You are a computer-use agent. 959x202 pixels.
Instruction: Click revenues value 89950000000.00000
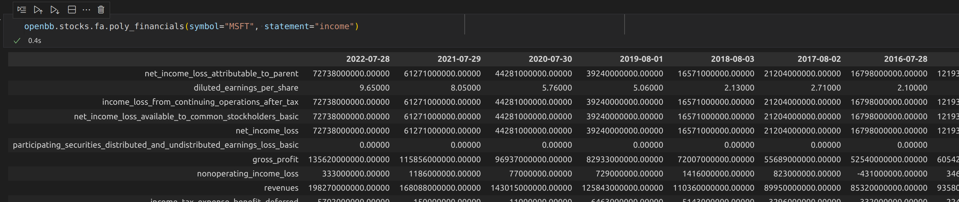(802, 188)
